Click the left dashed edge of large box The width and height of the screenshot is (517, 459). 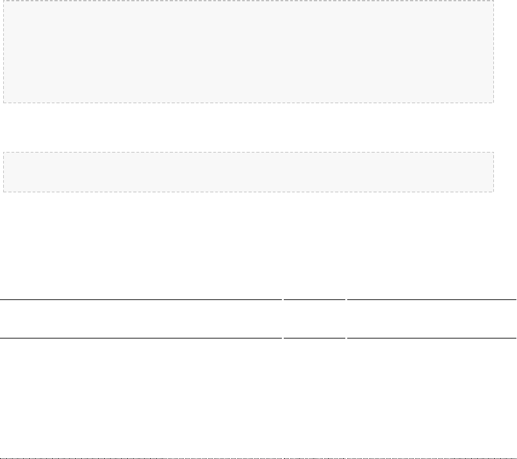pos(3,51)
